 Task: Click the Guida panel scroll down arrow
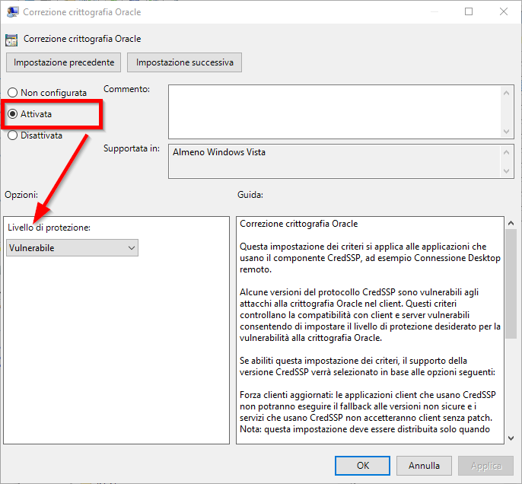click(511, 438)
